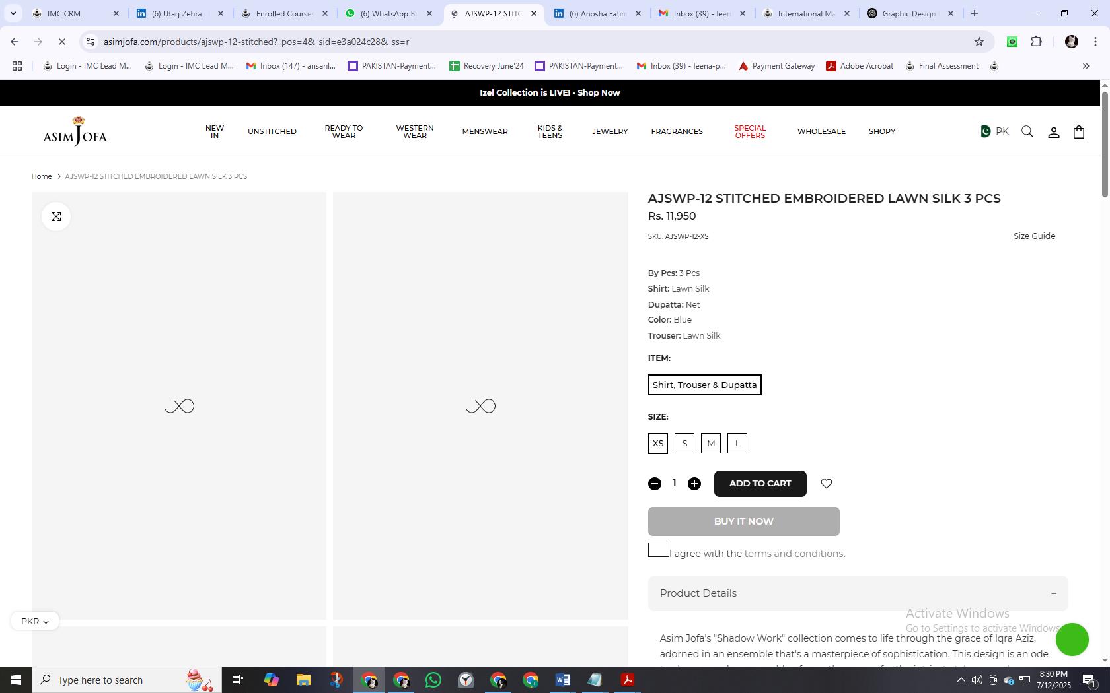This screenshot has width=1110, height=693.
Task: Open NEW IN menu
Action: [x=215, y=131]
